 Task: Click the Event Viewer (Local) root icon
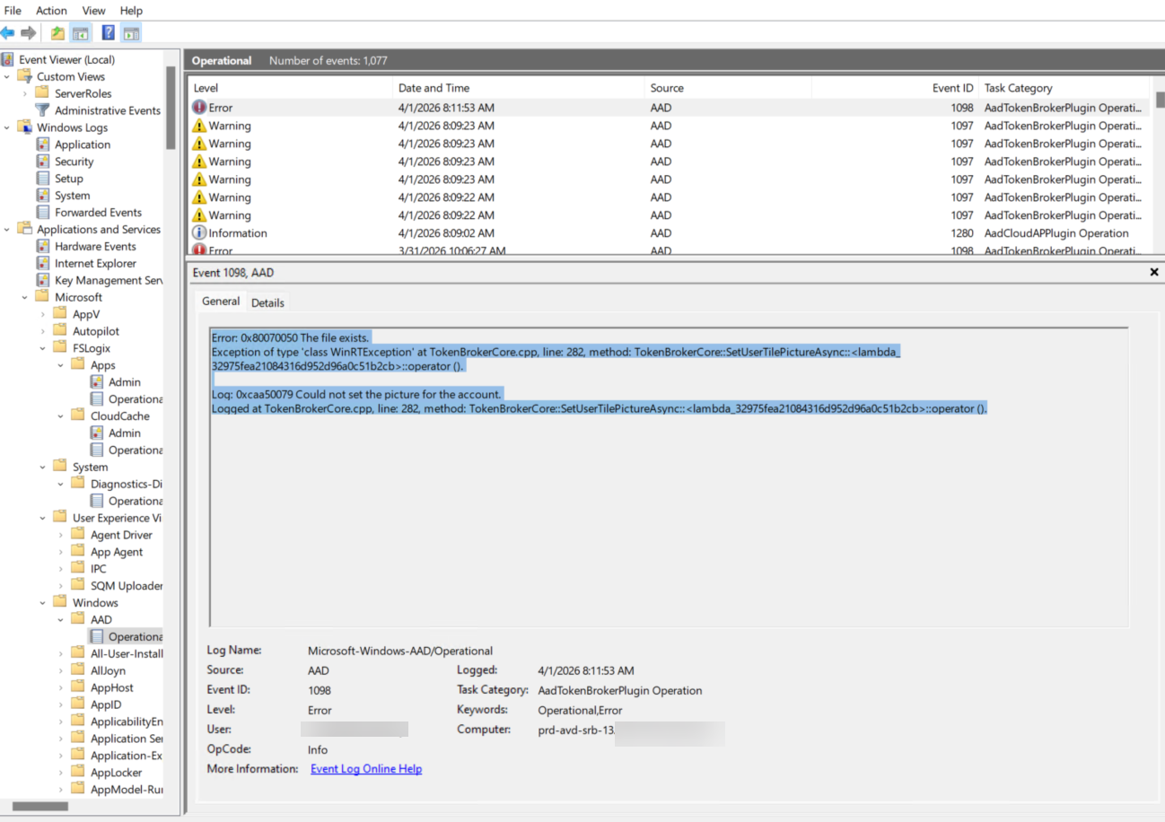8,59
